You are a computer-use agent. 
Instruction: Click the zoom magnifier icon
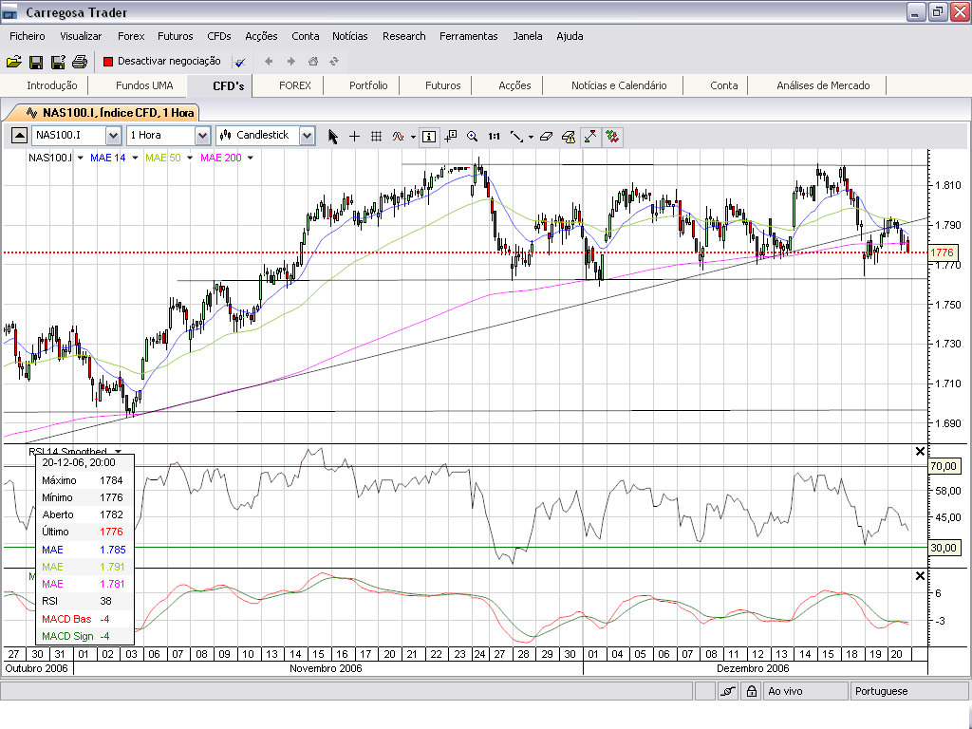pos(472,136)
